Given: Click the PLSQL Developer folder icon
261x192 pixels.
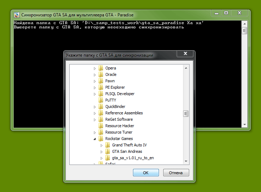Looking at the screenshot, I should (x=101, y=94).
